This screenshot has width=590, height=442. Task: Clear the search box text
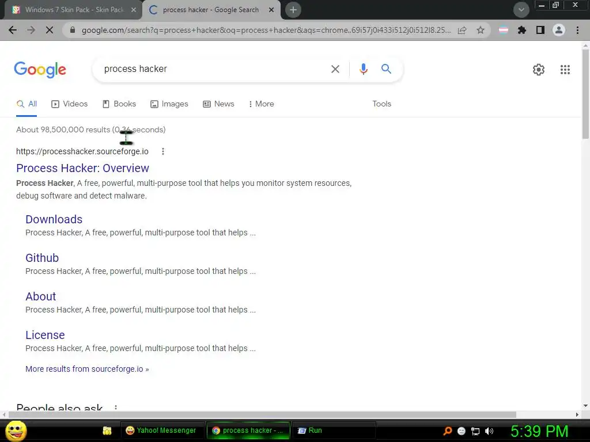[335, 69]
